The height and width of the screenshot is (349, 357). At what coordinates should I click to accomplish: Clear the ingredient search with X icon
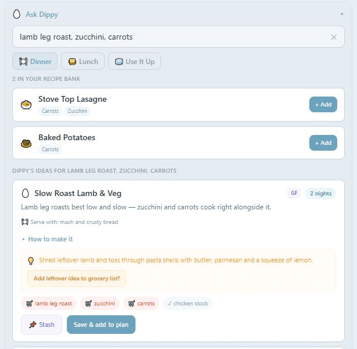pyautogui.click(x=334, y=37)
